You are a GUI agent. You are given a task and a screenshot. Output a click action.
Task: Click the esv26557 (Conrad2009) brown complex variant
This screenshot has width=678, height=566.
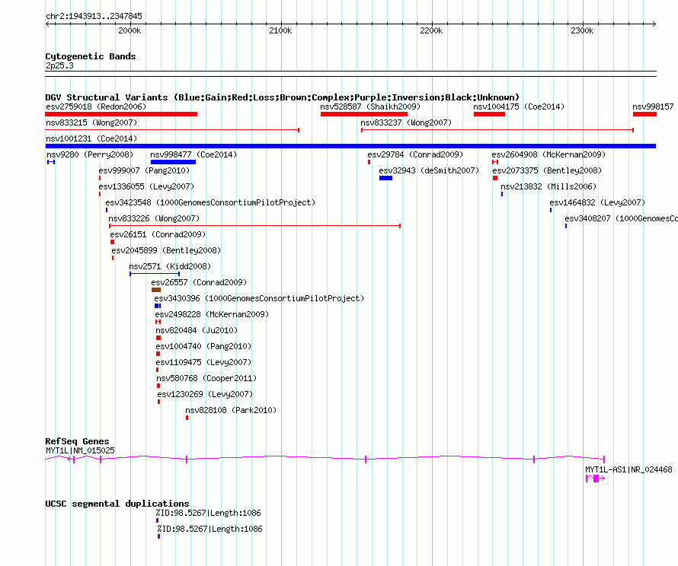pos(156,290)
